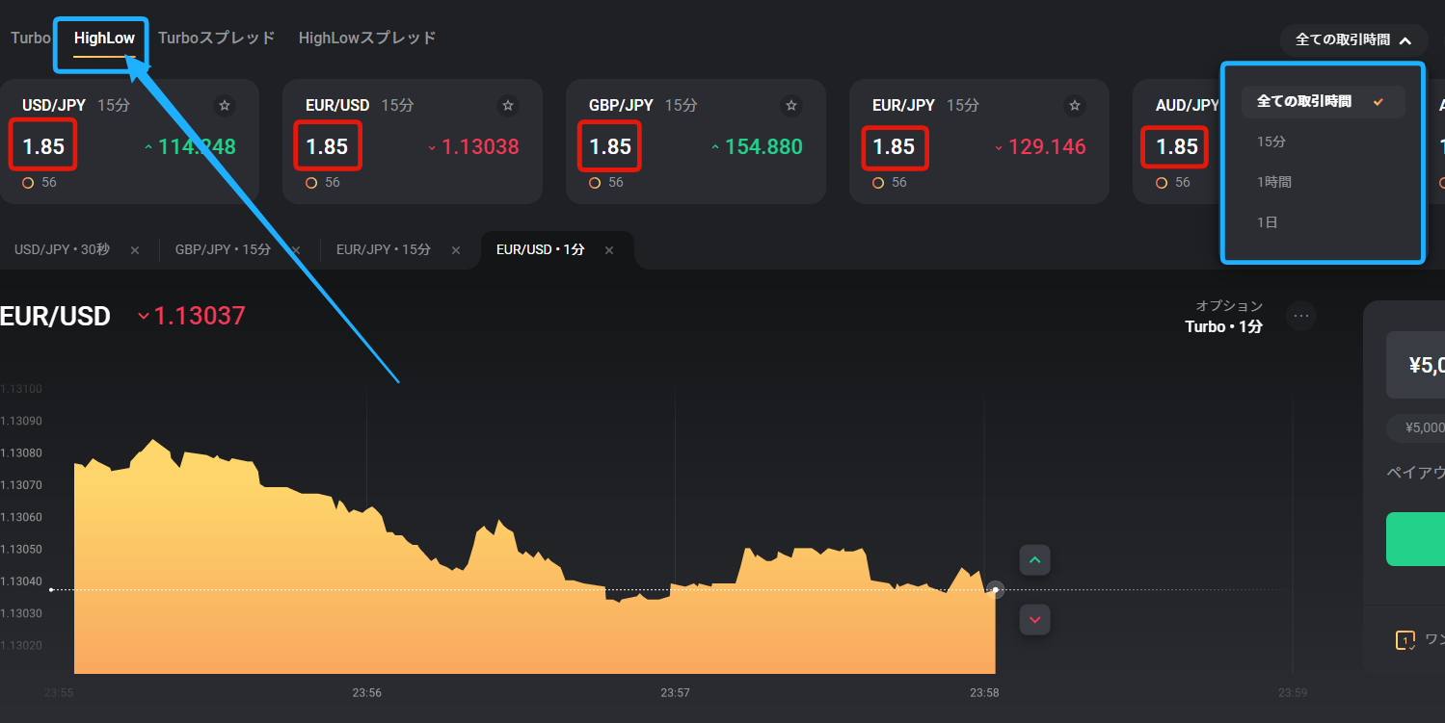
Task: Click the clock icon under EUR/USD card
Action: [x=311, y=183]
